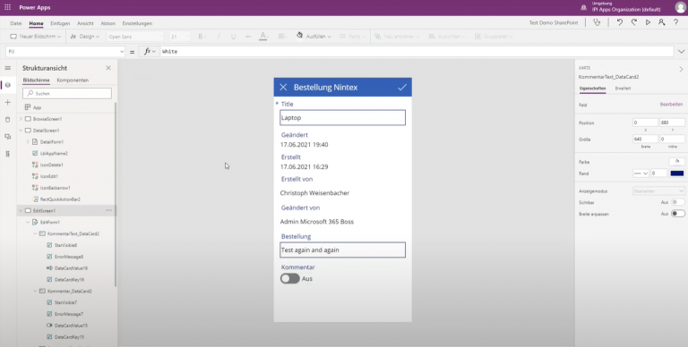Switch to the Komponenten tab
This screenshot has height=347, width=688.
[73, 80]
